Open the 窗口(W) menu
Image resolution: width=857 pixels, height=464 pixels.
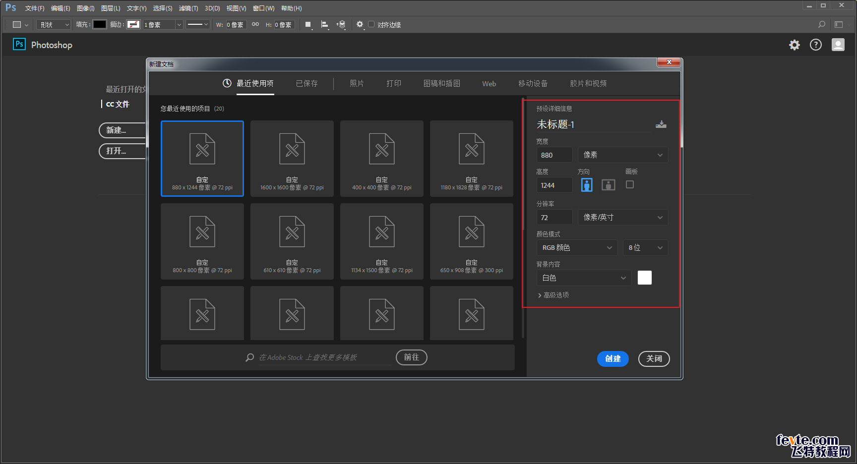click(x=263, y=8)
